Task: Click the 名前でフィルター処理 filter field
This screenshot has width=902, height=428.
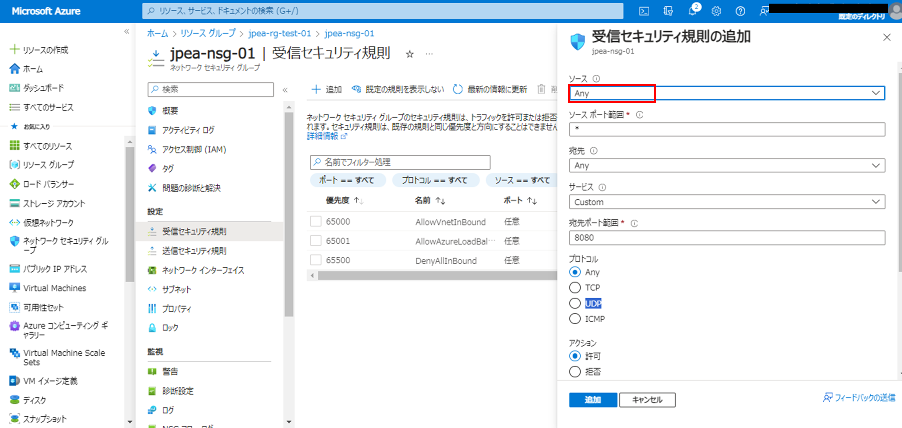Action: 400,162
